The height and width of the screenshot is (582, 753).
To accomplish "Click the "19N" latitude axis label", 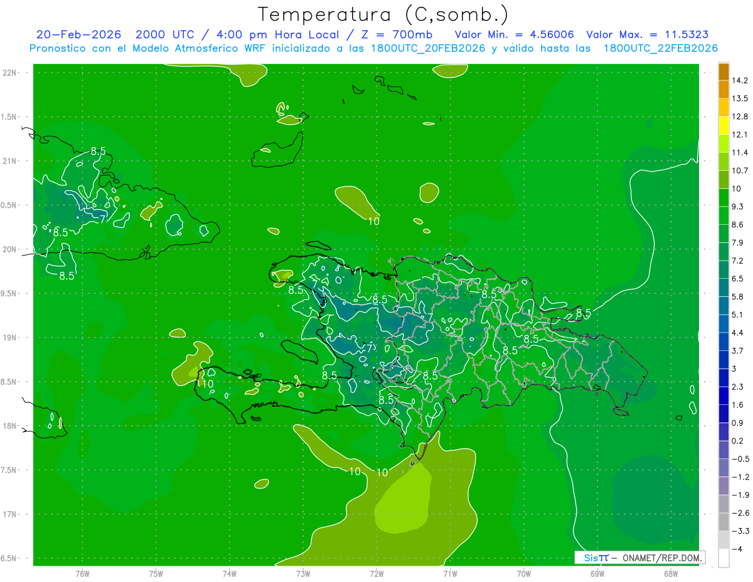I will tap(9, 338).
